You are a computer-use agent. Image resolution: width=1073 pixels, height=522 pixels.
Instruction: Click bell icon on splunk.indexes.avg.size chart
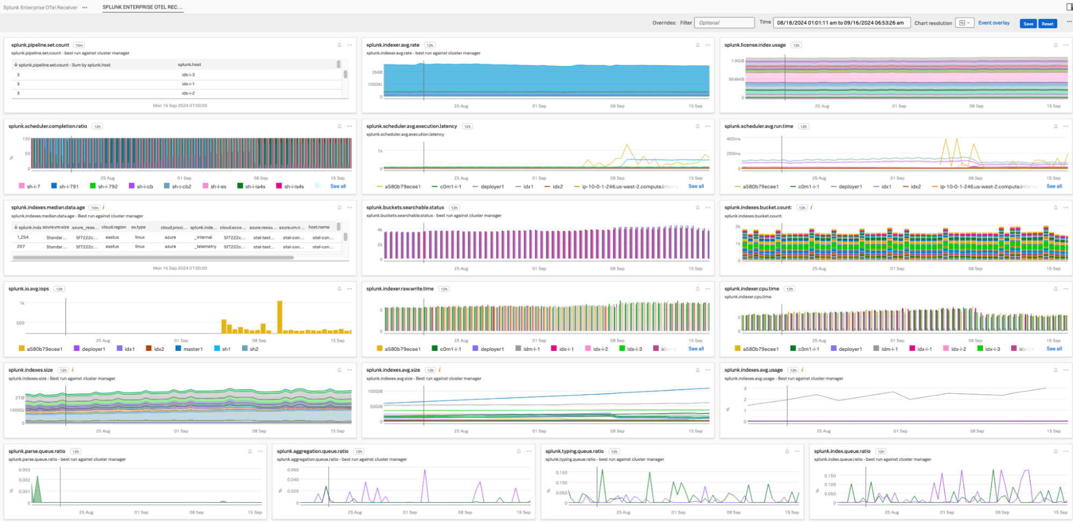697,370
